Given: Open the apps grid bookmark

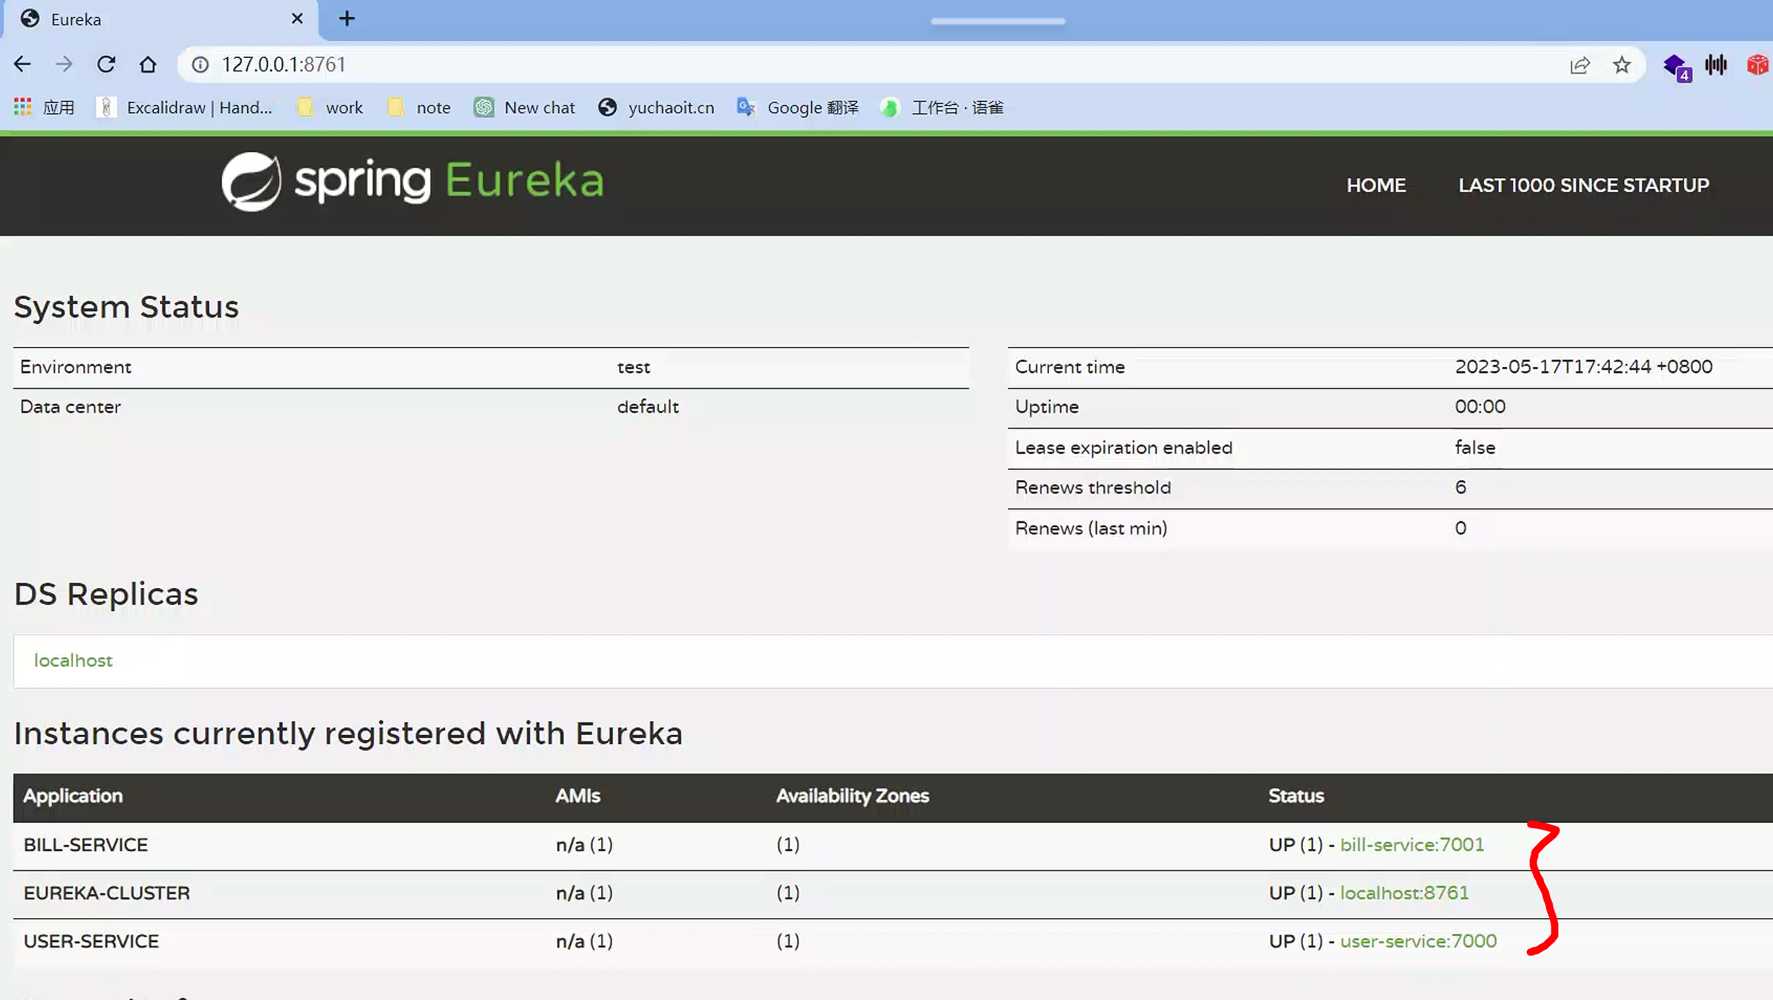Looking at the screenshot, I should (x=23, y=107).
